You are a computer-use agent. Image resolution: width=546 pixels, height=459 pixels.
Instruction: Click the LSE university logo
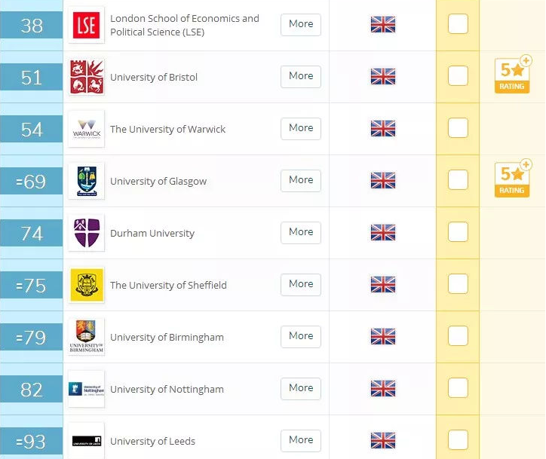point(87,25)
